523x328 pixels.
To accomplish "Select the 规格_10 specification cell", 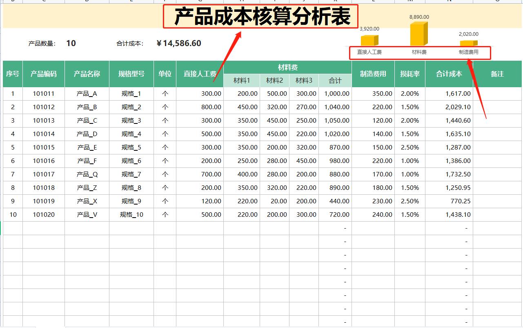I will [x=131, y=214].
